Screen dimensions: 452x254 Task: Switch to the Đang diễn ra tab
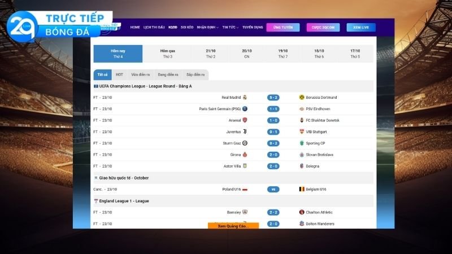(x=168, y=75)
